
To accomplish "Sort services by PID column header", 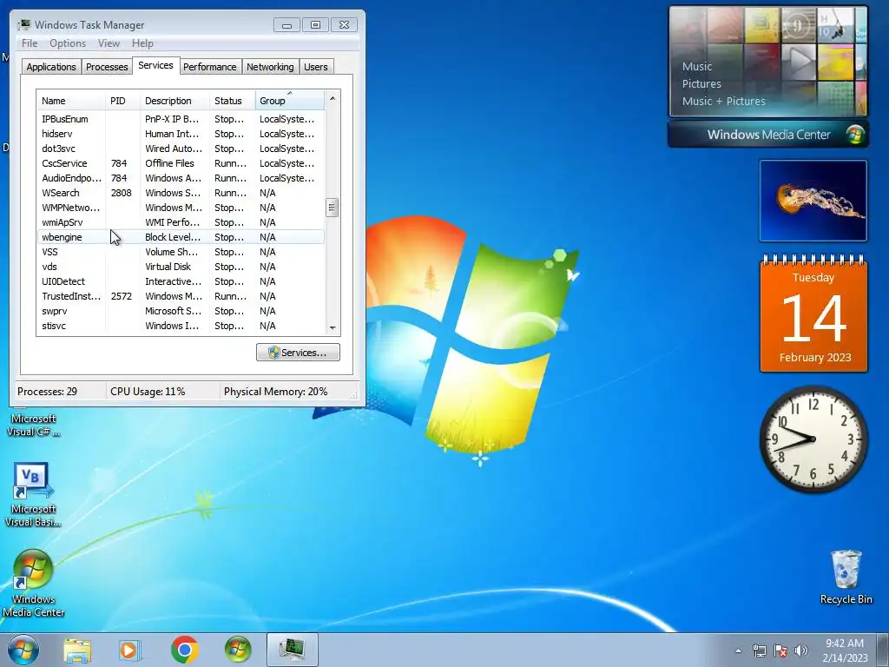I will pyautogui.click(x=122, y=101).
